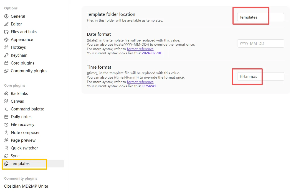Screen dimensions: 291x194
Task: Open format reference link under Time format
Action: (140, 82)
